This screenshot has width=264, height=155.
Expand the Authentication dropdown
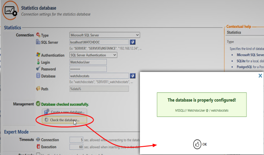point(93,55)
